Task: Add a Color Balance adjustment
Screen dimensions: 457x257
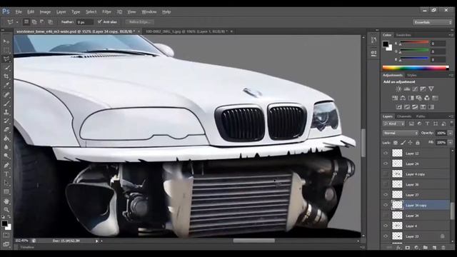Action: [403, 98]
